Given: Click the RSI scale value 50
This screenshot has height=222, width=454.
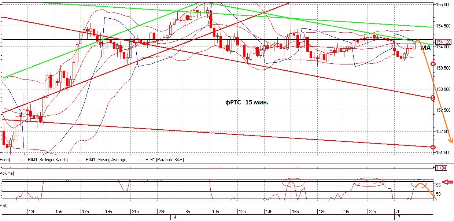Looking at the screenshot, I should coord(438,194).
